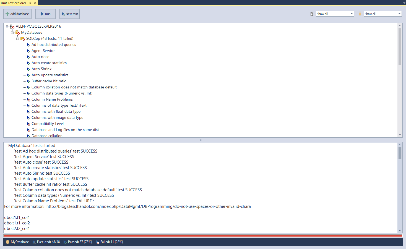Click the Failed: 11 (22%) status text
Image resolution: width=406 pixels, height=249 pixels.
(x=112, y=242)
